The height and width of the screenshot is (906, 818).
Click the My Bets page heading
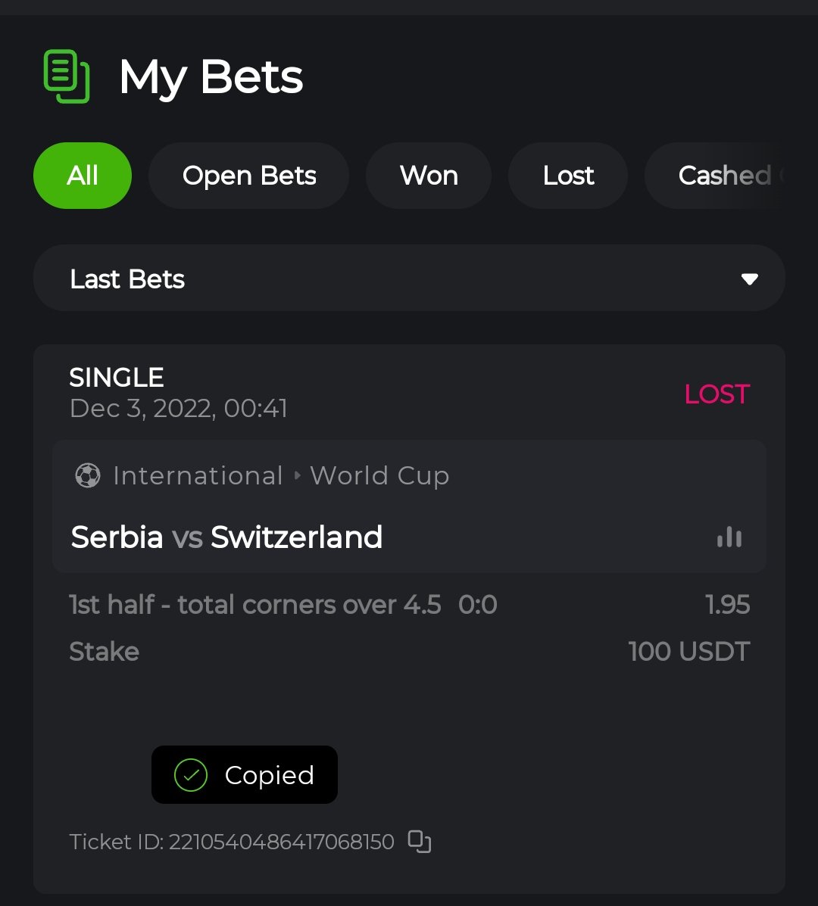[211, 77]
